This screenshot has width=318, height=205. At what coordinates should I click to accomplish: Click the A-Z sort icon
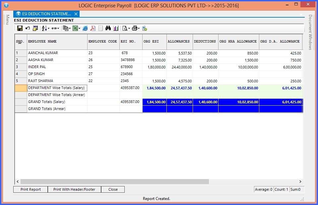[x=44, y=28]
